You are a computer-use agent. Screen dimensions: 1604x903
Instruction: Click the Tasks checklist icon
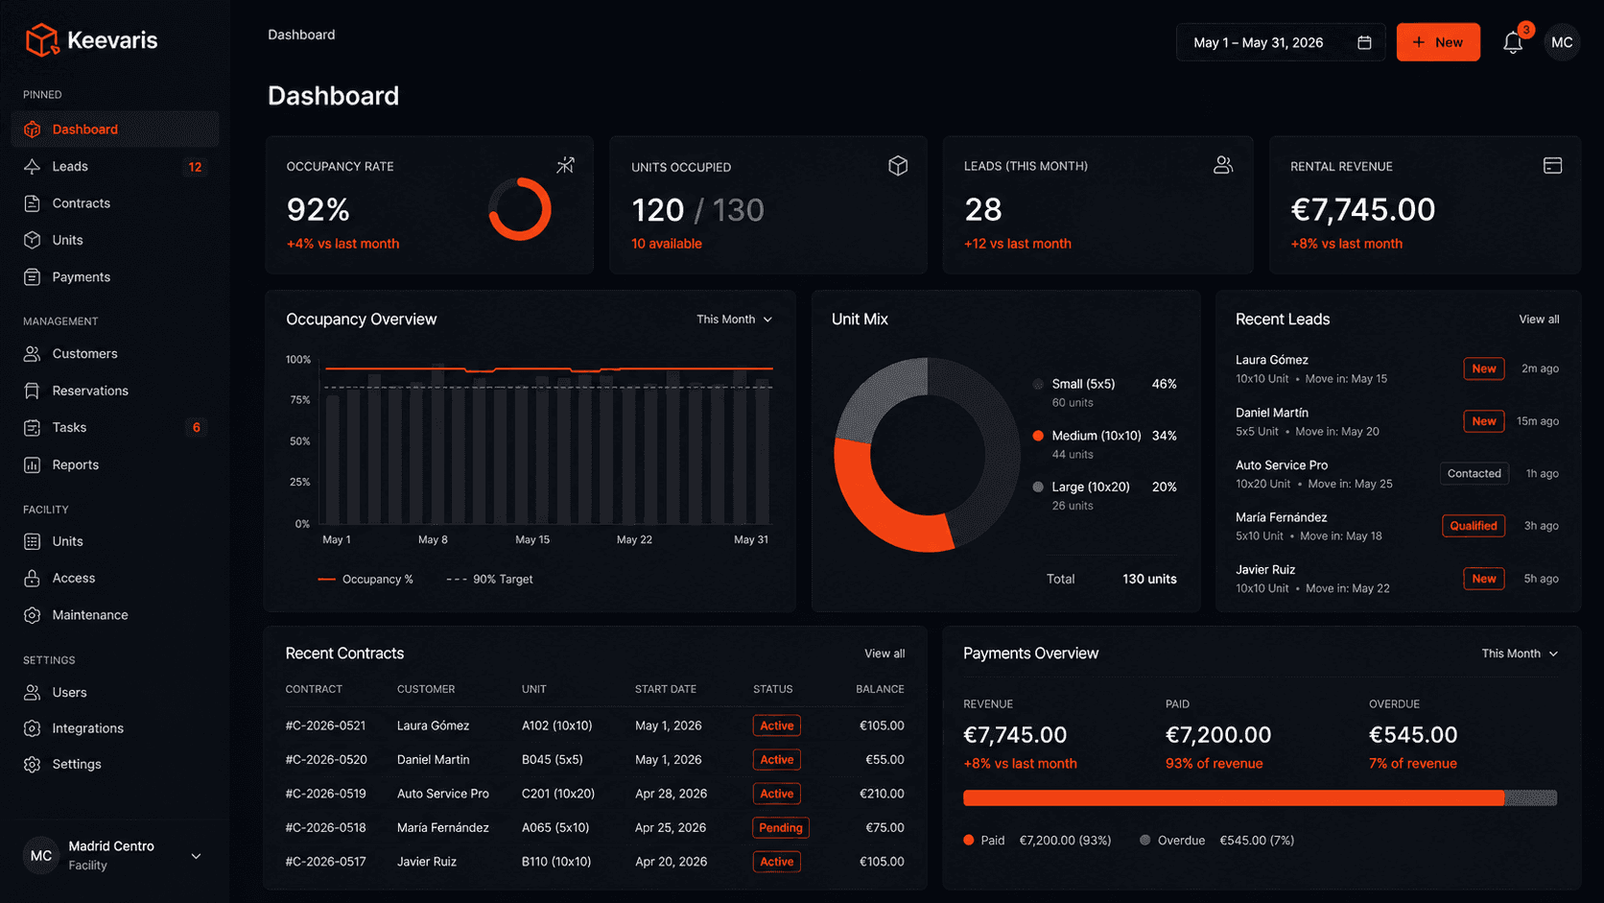(33, 428)
